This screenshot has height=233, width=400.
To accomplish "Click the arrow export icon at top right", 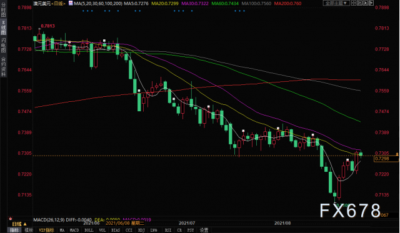I will coord(371,2).
